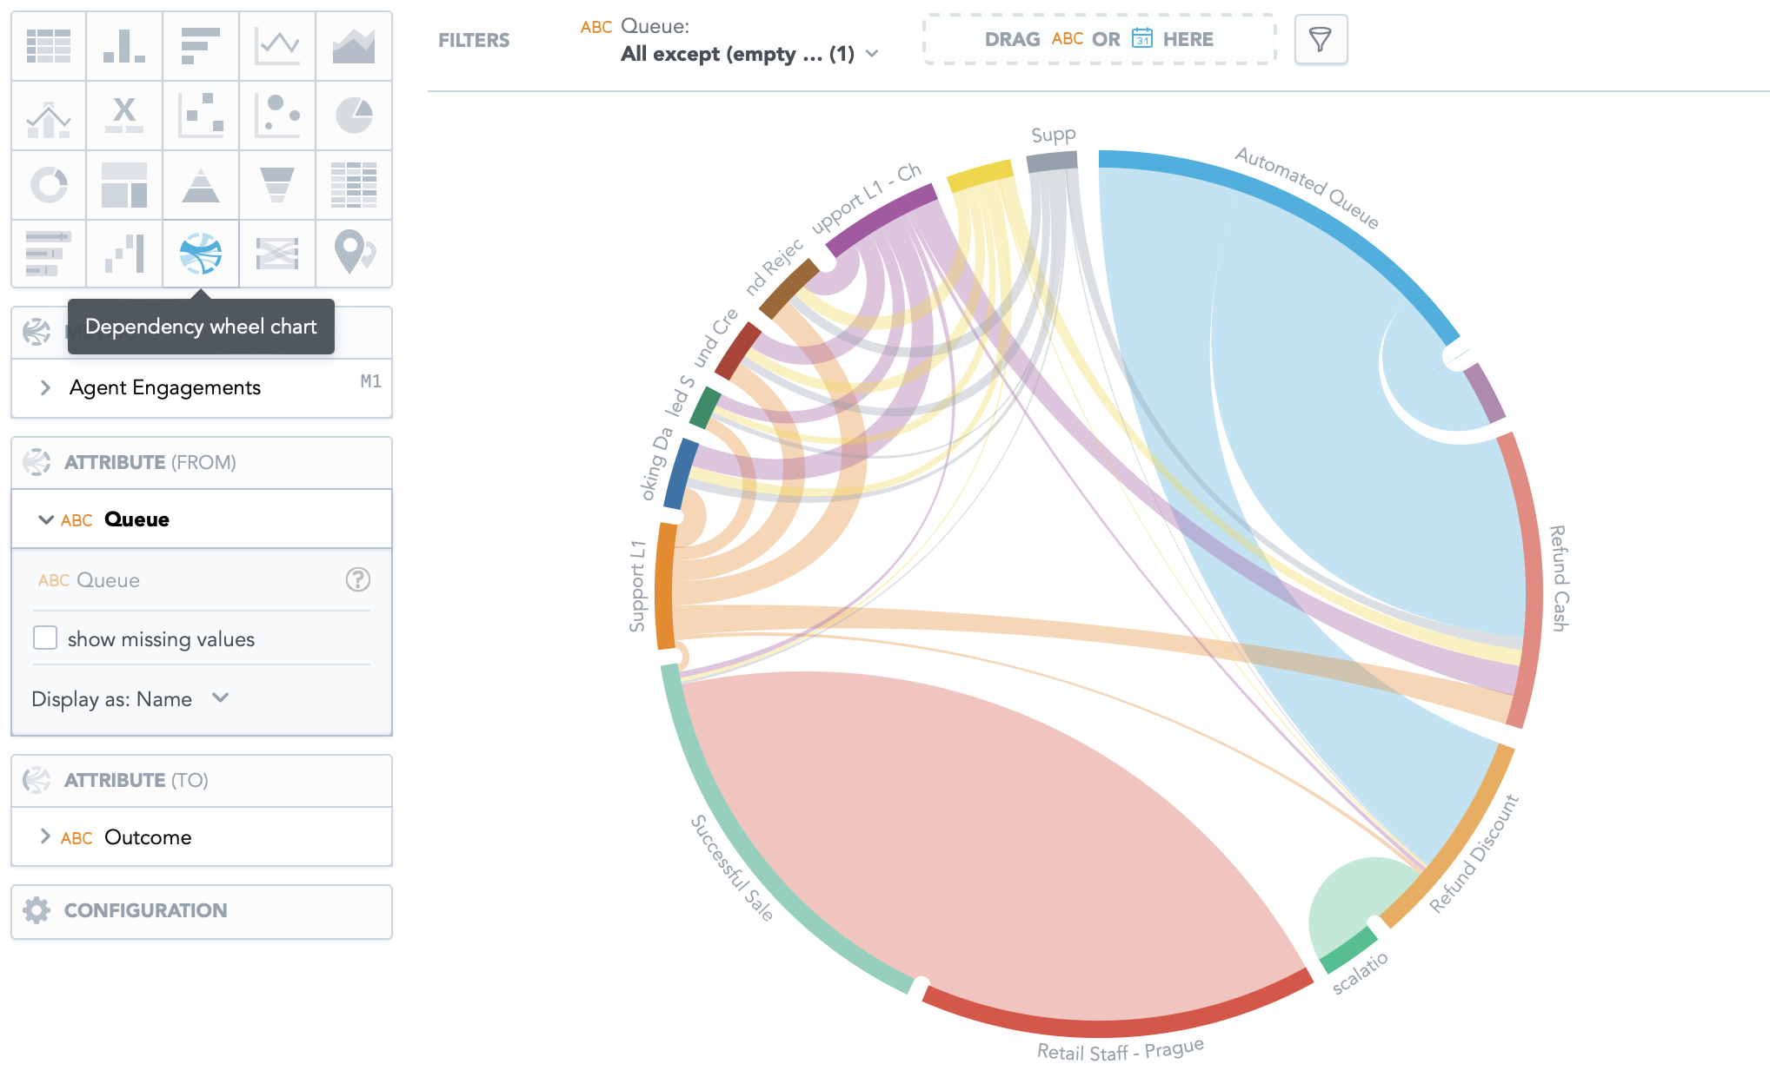Select the pie chart icon
This screenshot has height=1084, width=1770.
point(354,116)
